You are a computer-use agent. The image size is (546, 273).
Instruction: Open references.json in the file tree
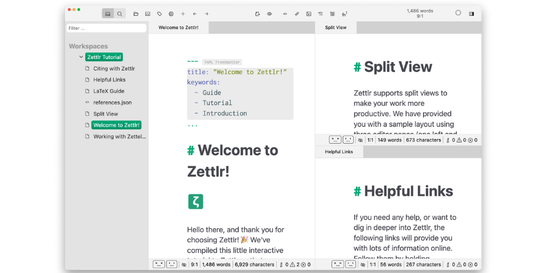[x=112, y=103]
